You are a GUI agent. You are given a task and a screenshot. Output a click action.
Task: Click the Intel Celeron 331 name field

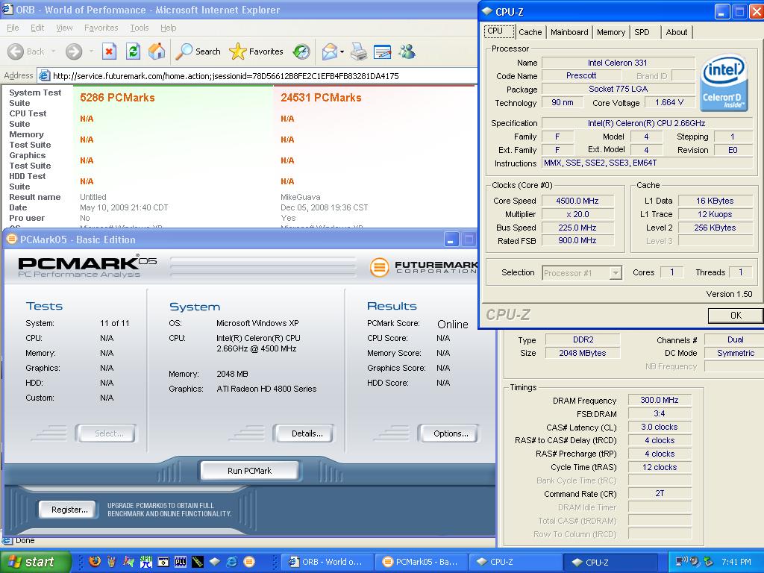[x=617, y=63]
